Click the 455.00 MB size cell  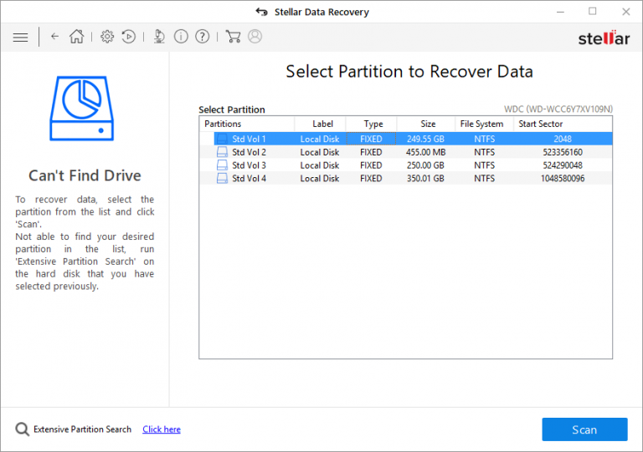coord(425,152)
